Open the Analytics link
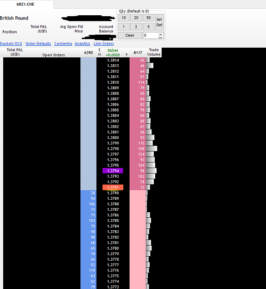 click(x=82, y=43)
